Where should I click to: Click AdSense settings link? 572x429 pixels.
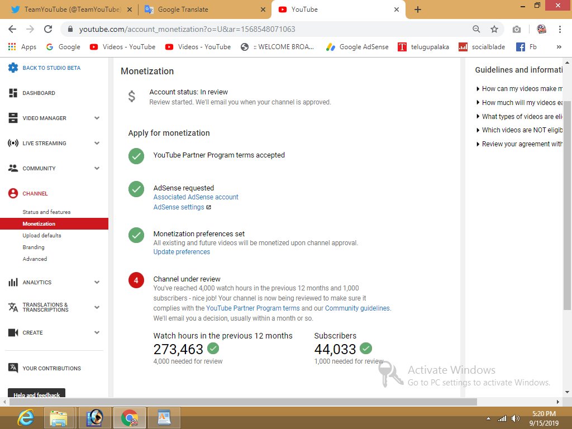coord(178,207)
